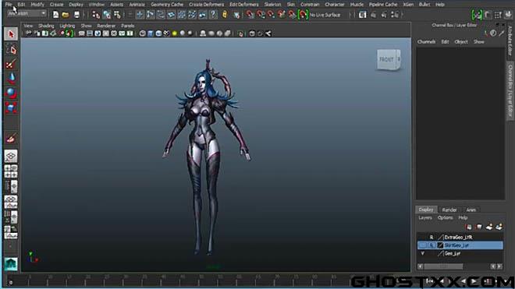
Task: Toggle the snap to points magnet
Action: click(271, 15)
